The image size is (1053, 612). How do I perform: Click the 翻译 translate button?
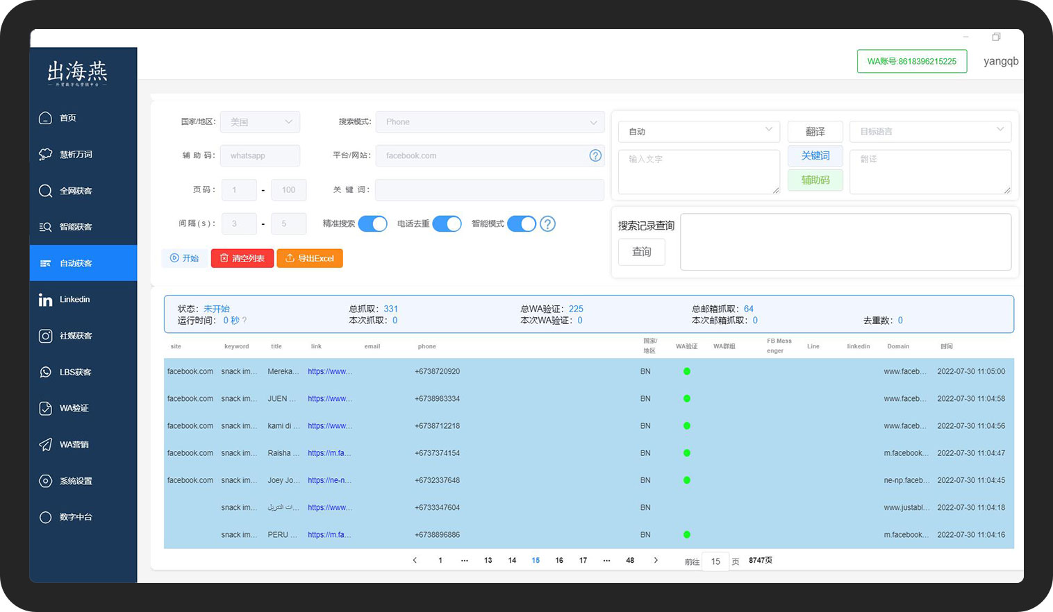pos(815,131)
